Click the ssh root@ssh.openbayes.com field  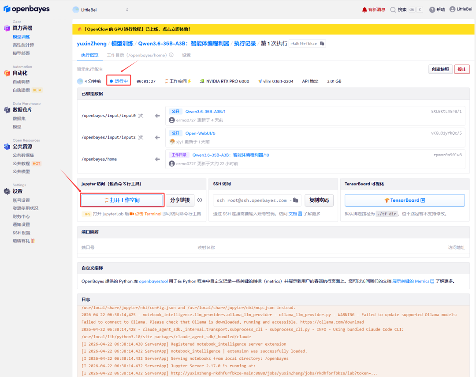pos(257,200)
